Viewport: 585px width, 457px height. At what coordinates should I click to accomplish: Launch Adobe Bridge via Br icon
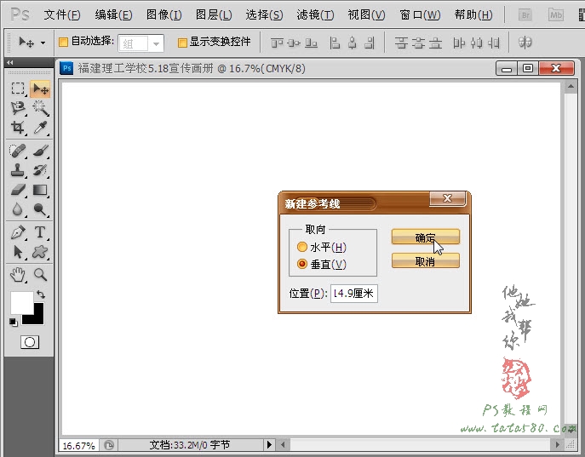[x=525, y=15]
